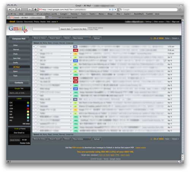This screenshot has width=190, height=172.
Task: Star the 1:52 pm message
Action: click(38, 47)
